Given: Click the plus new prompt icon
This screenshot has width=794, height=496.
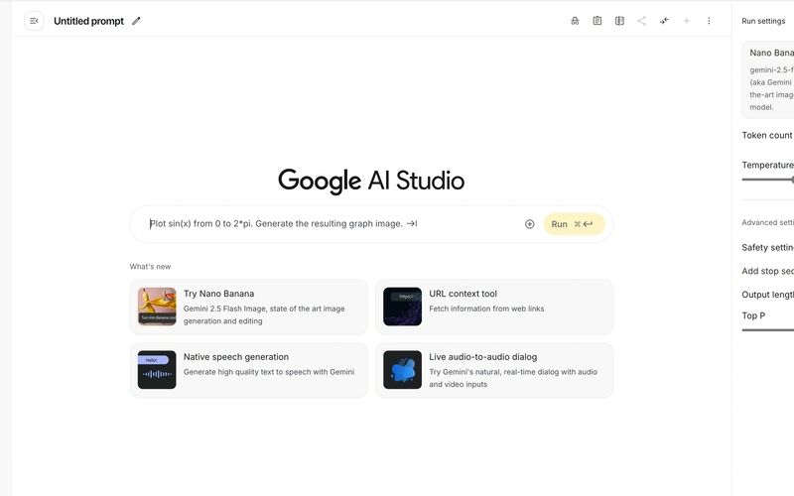Looking at the screenshot, I should coord(686,21).
